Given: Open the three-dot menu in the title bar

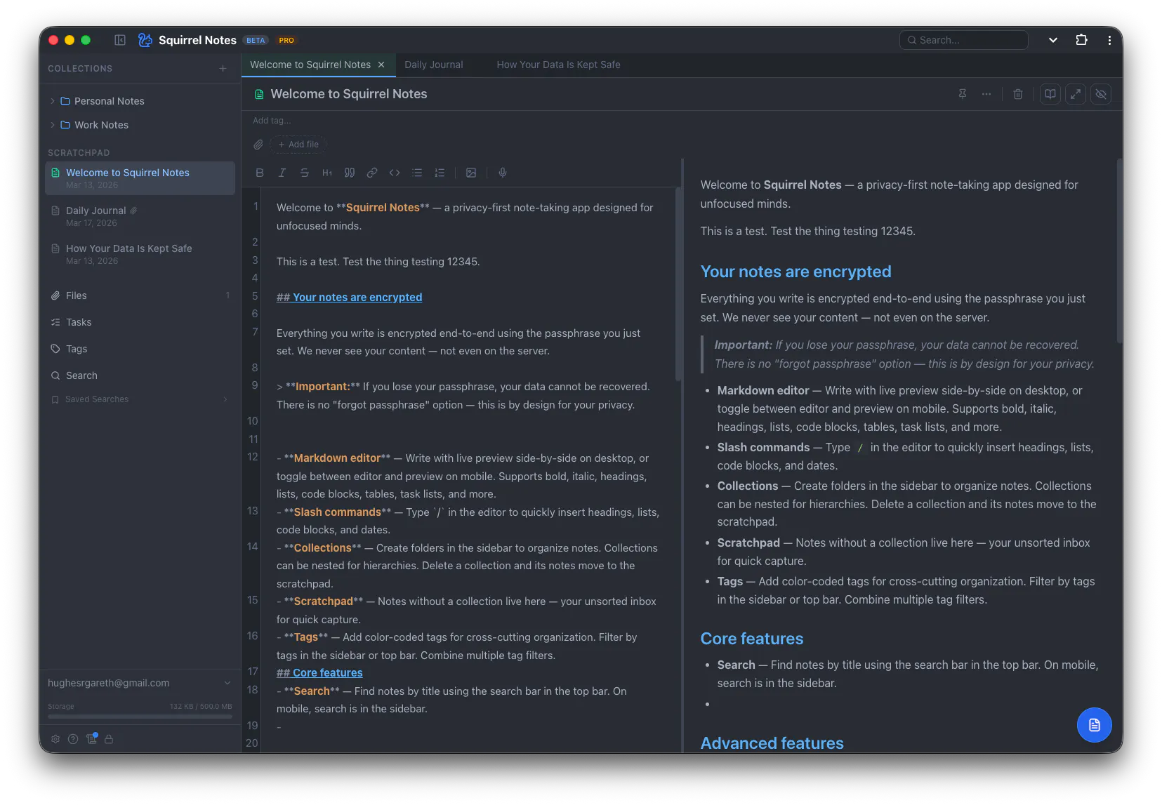Looking at the screenshot, I should pyautogui.click(x=1109, y=40).
